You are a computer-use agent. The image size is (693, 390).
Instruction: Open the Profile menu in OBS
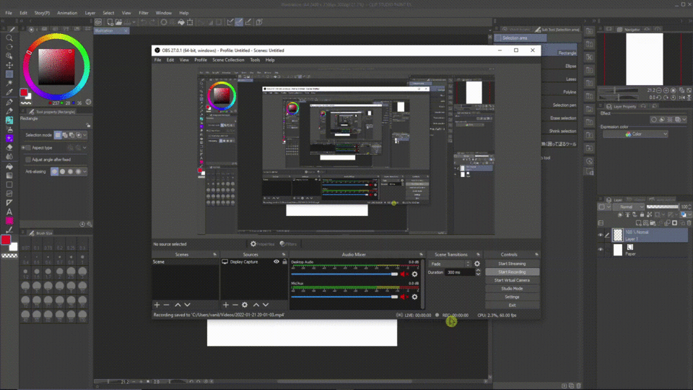point(201,60)
